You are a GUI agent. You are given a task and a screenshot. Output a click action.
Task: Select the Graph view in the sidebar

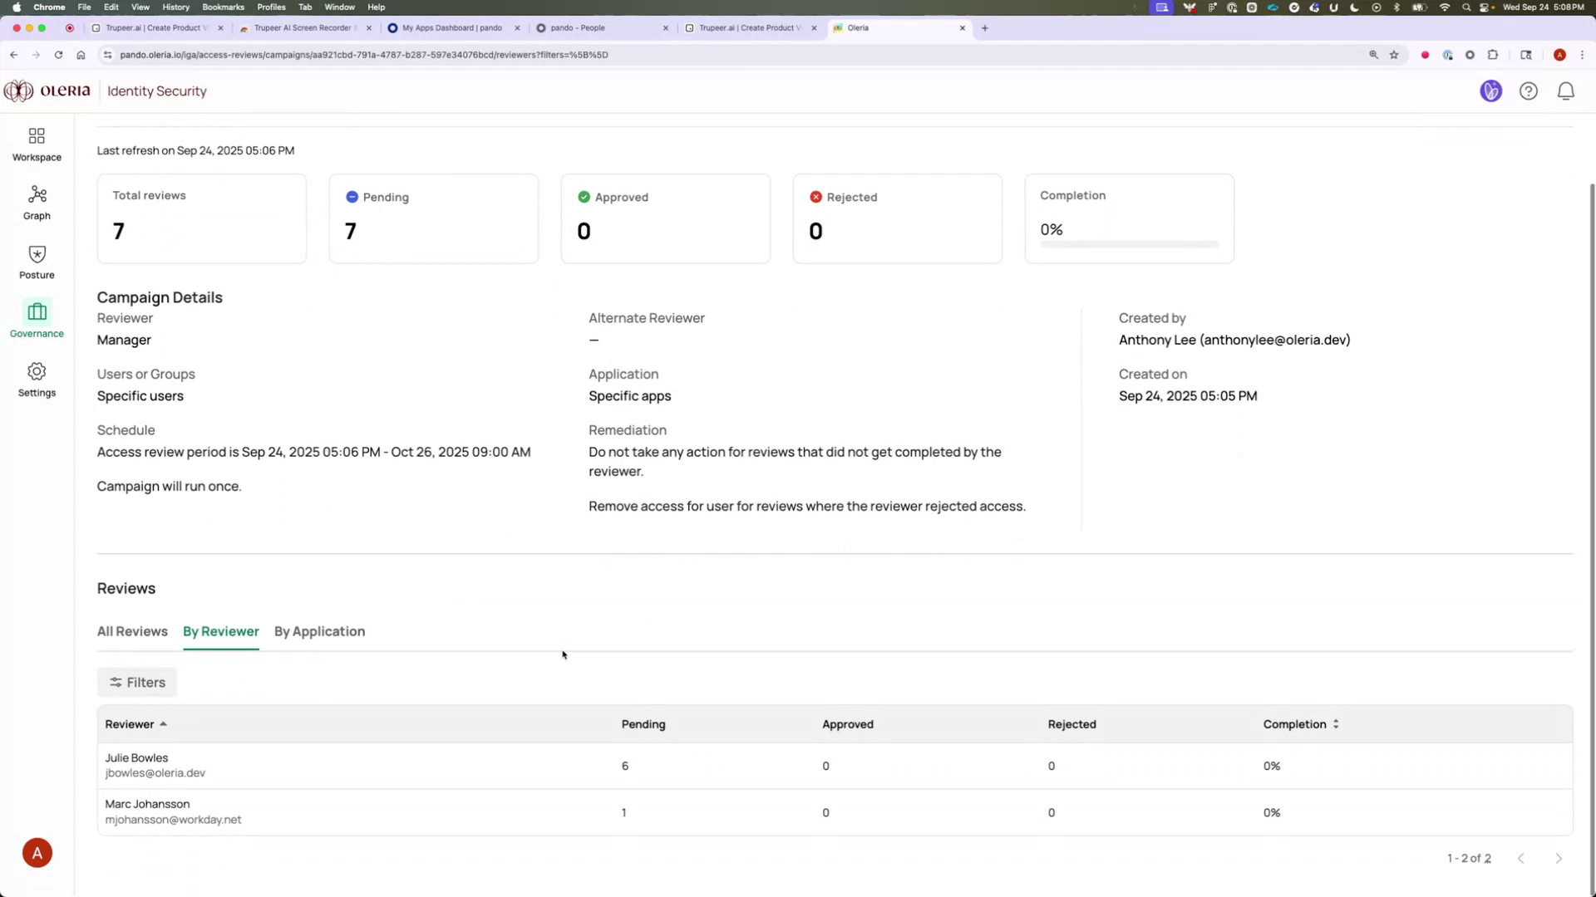pos(37,202)
